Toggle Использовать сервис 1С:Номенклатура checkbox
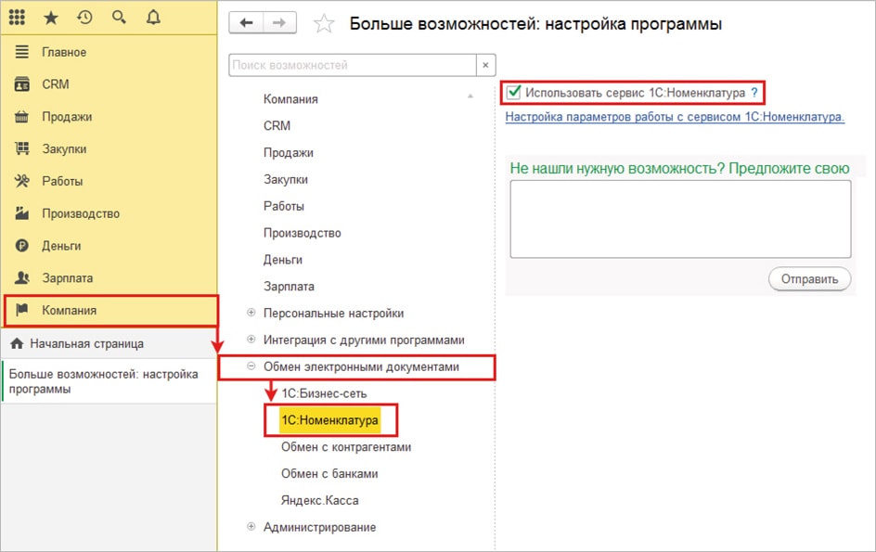 tap(514, 93)
